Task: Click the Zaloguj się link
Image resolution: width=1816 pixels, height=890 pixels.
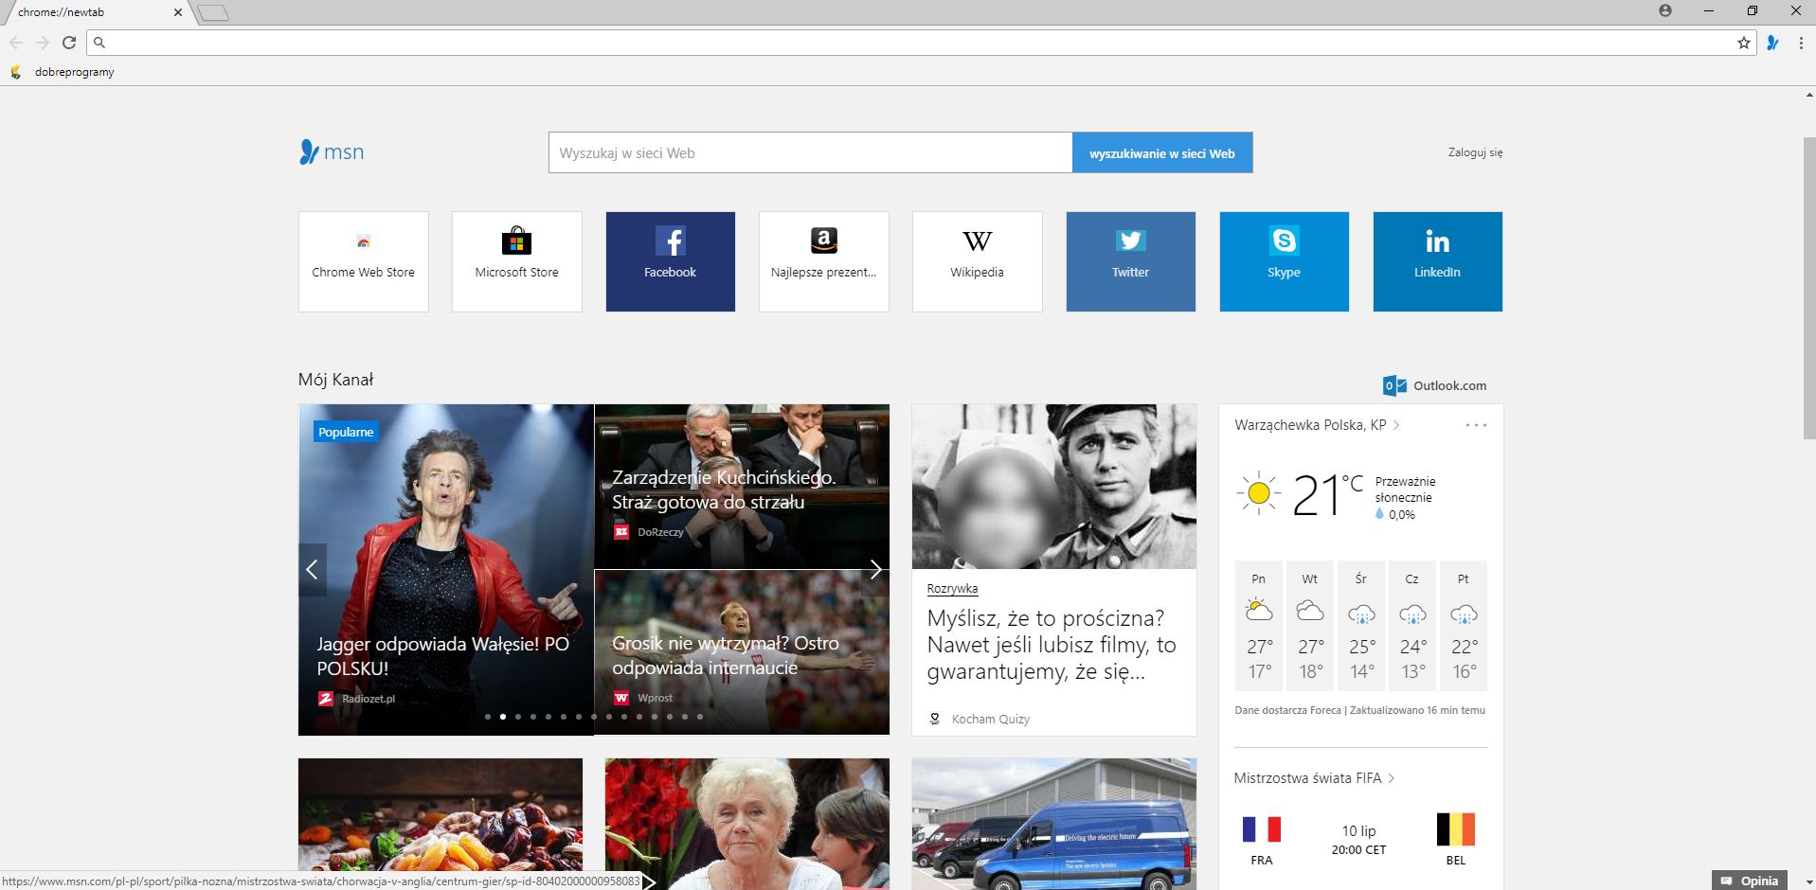Action: (x=1474, y=152)
